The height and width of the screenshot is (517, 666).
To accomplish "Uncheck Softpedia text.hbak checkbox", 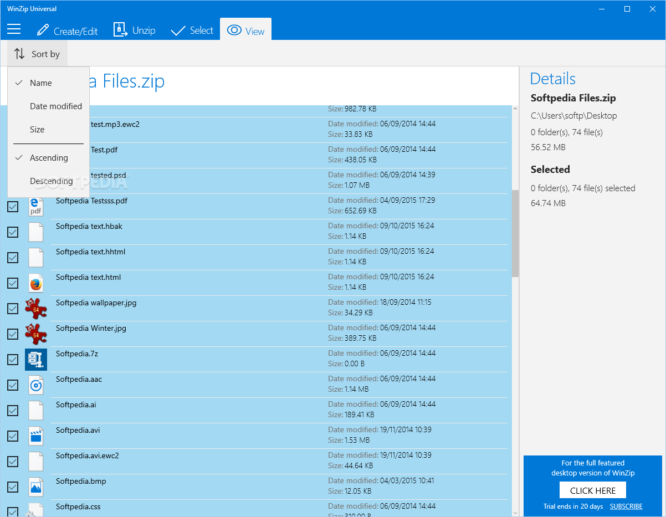I will (x=13, y=232).
